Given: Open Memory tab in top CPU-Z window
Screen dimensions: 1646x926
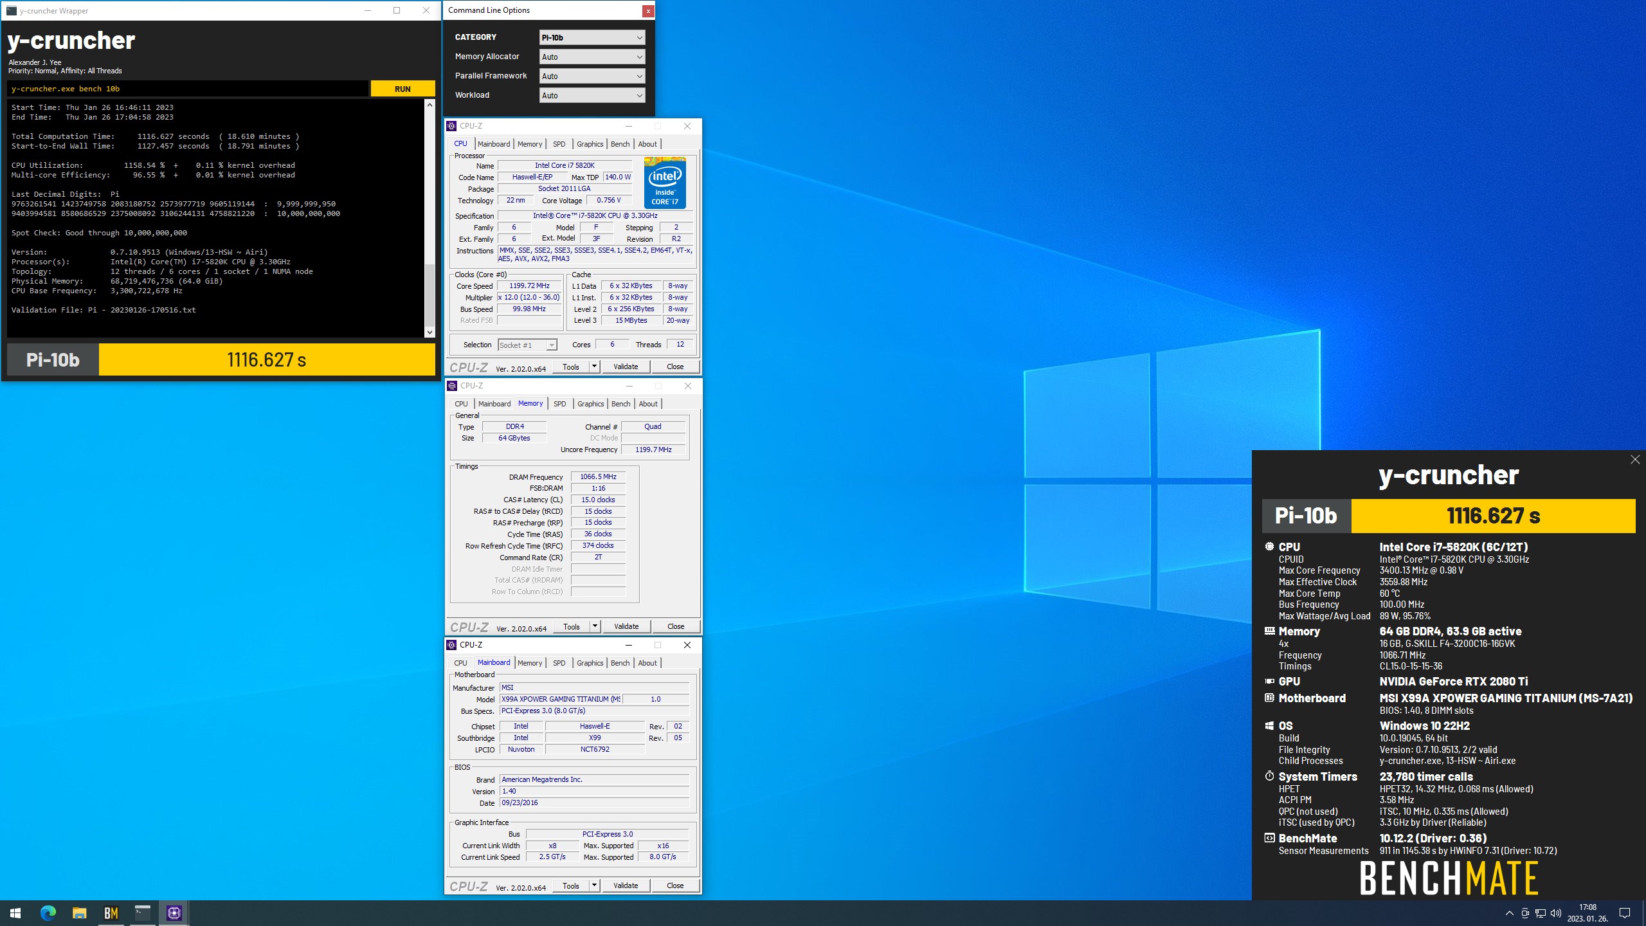Looking at the screenshot, I should pyautogui.click(x=530, y=144).
